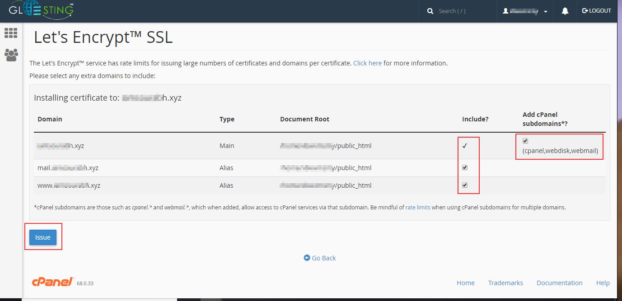622x301 pixels.
Task: Click the Document Root column header
Action: pyautogui.click(x=305, y=119)
